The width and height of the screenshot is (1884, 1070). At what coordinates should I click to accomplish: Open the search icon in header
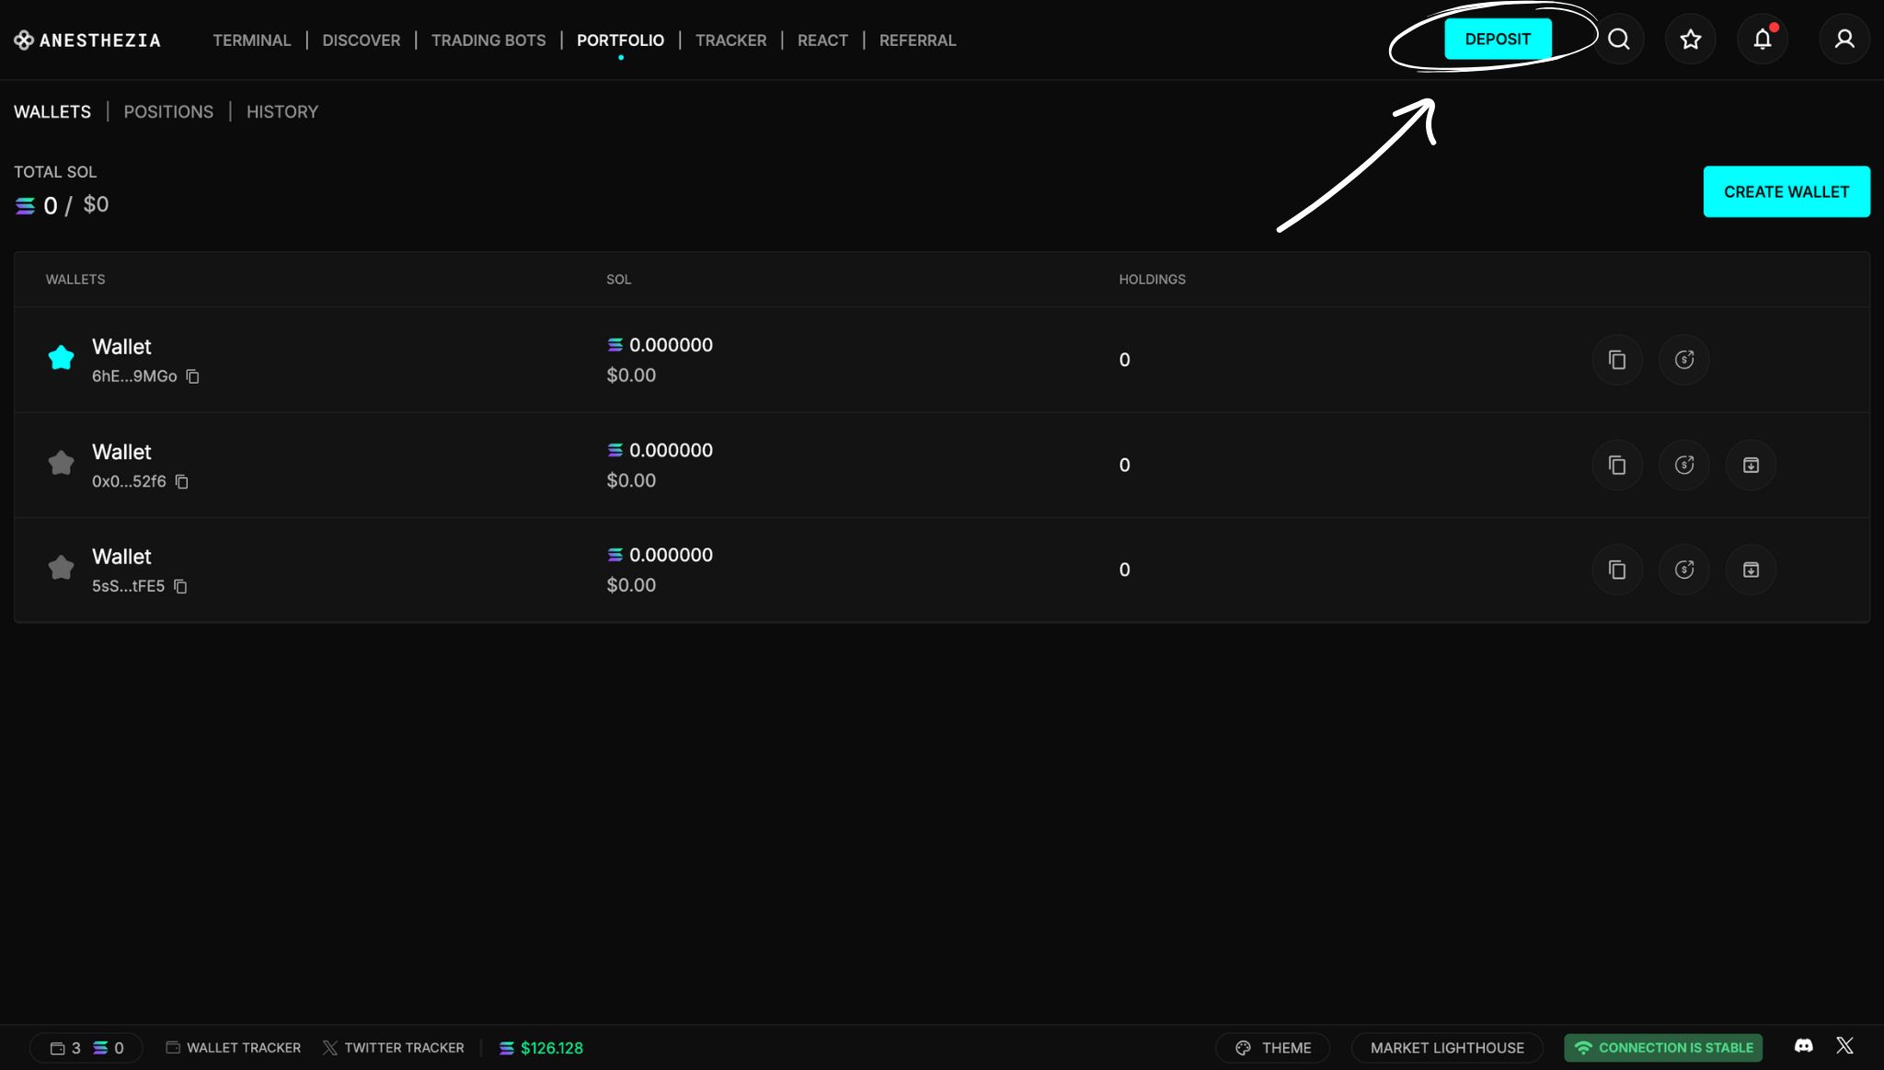point(1618,40)
